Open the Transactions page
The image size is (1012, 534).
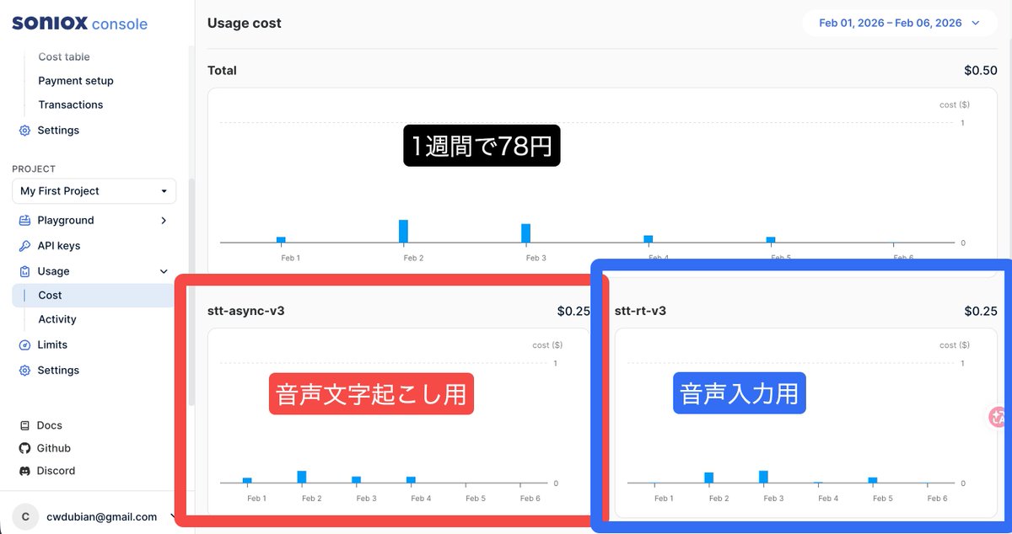70,104
